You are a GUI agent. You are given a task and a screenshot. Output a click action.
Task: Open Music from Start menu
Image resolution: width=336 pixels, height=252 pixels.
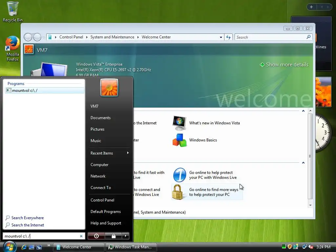point(96,140)
